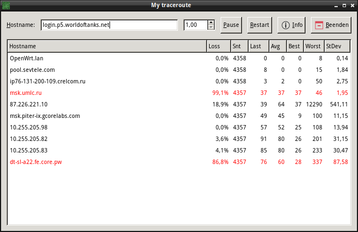Screen dimensions: 358x232
Task: Focus the interval value field 1,00
Action: (196, 25)
